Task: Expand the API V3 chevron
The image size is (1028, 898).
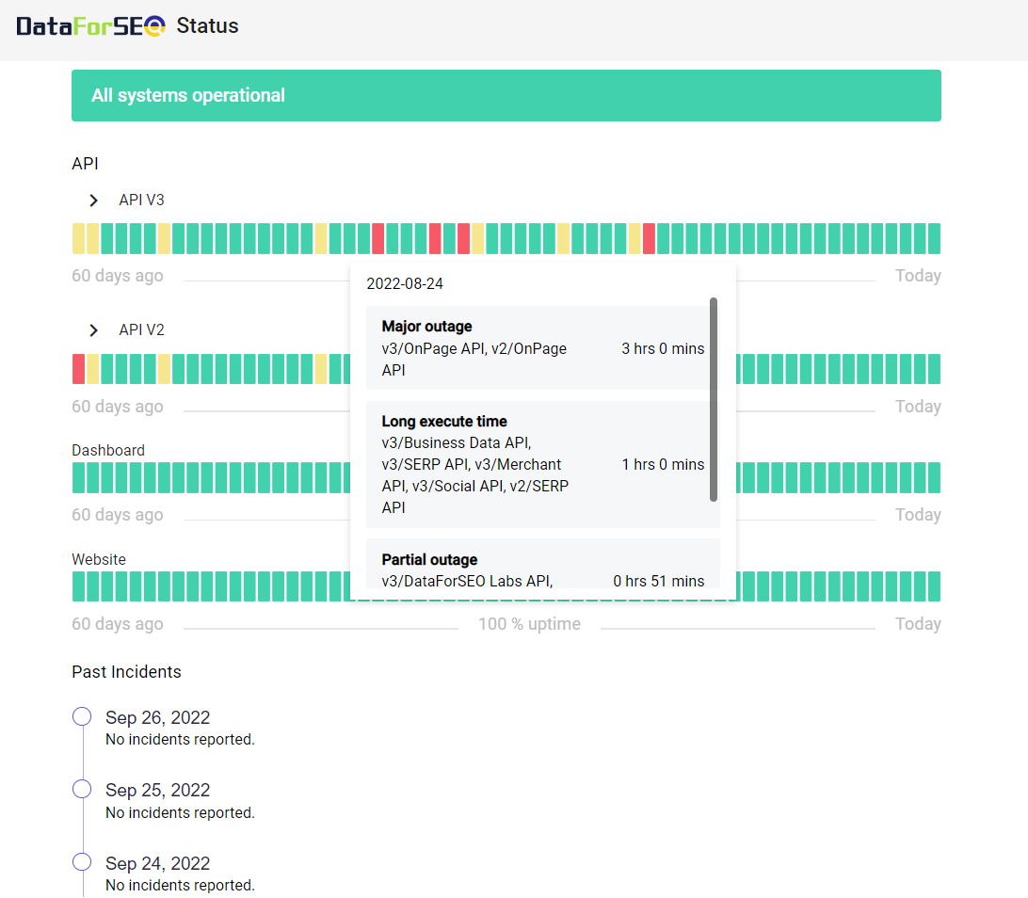Action: pyautogui.click(x=94, y=200)
